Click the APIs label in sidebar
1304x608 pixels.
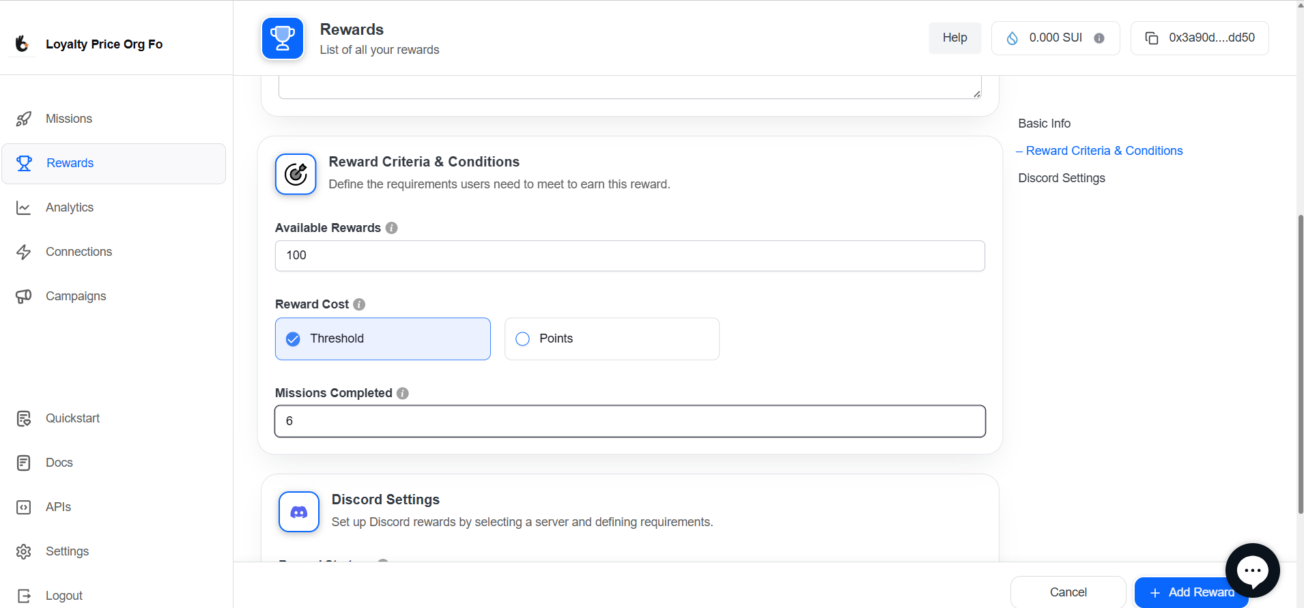point(59,507)
